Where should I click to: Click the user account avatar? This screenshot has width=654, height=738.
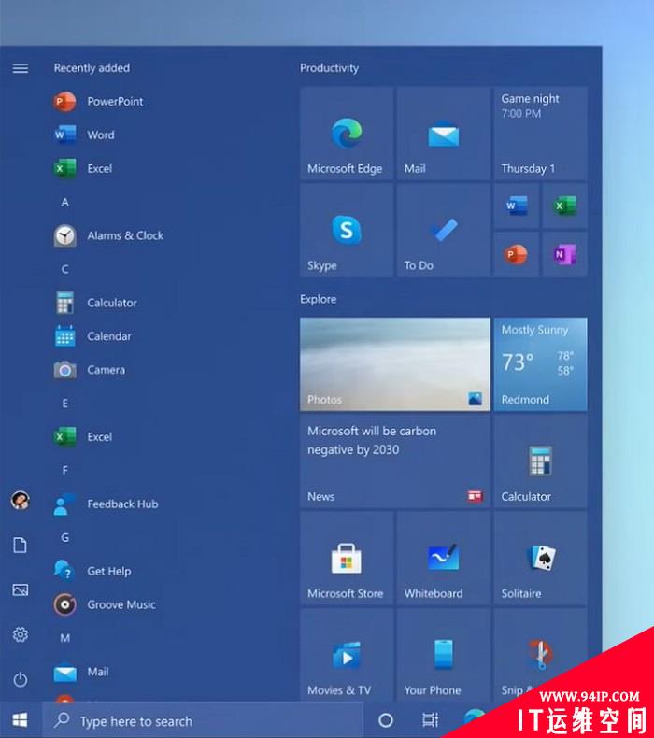(21, 500)
